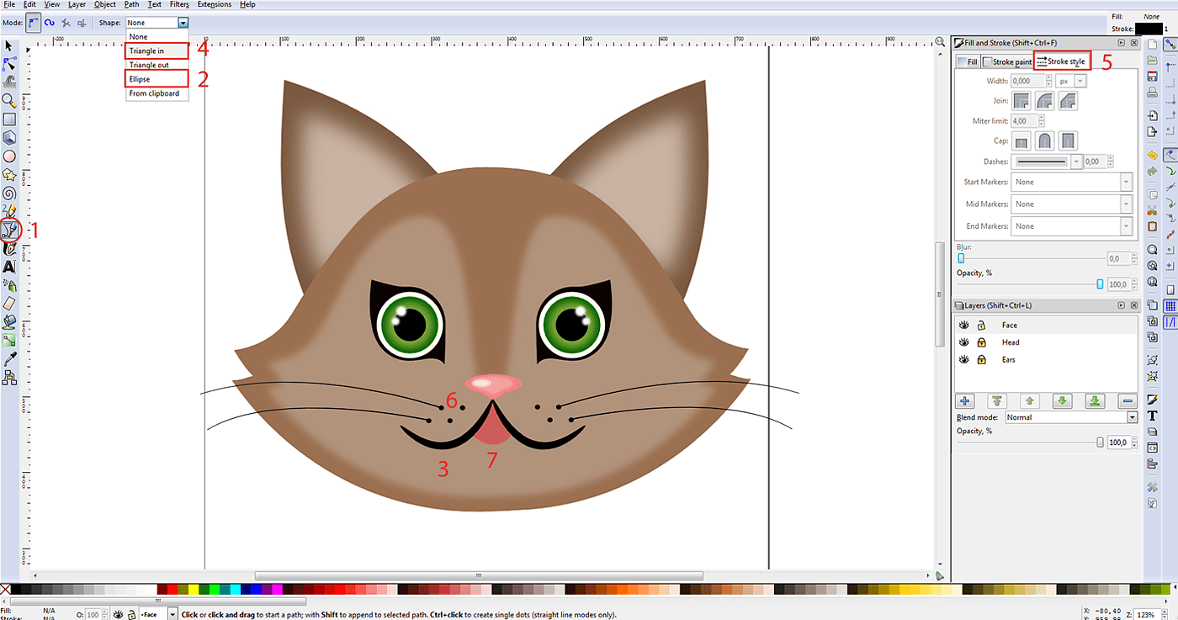
Task: Select the Zoom magnifier tool
Action: click(x=9, y=100)
